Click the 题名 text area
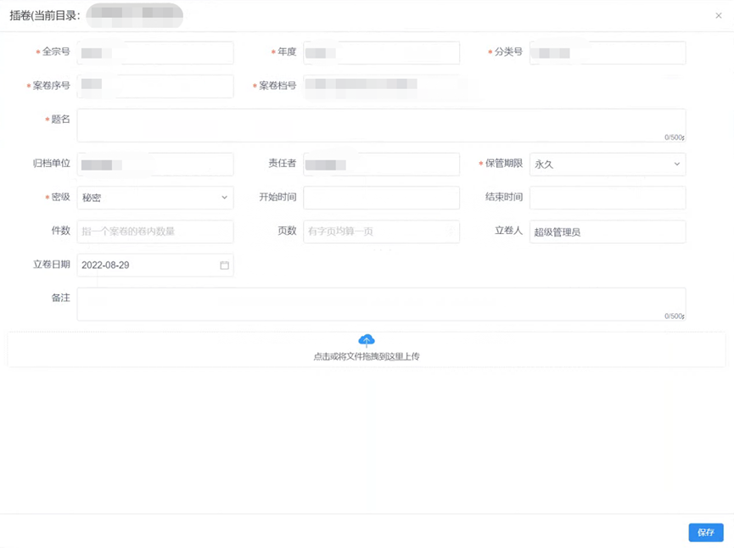734x548 pixels. tap(381, 125)
